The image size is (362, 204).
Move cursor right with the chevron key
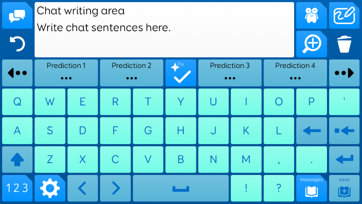pos(115,188)
